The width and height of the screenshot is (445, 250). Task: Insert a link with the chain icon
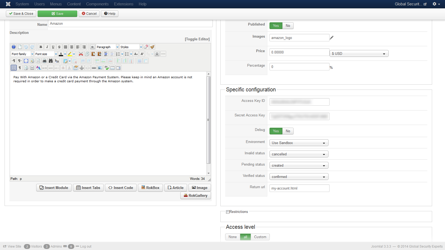click(x=94, y=68)
